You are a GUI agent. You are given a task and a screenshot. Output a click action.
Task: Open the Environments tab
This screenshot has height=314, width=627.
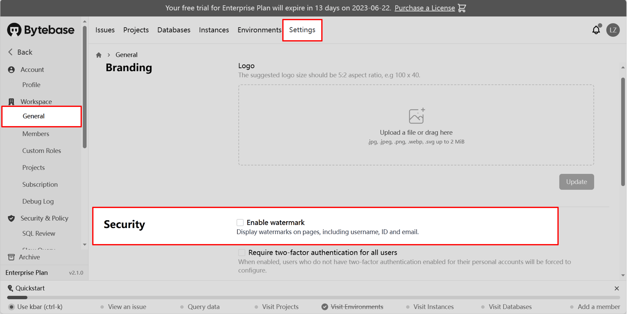point(260,30)
